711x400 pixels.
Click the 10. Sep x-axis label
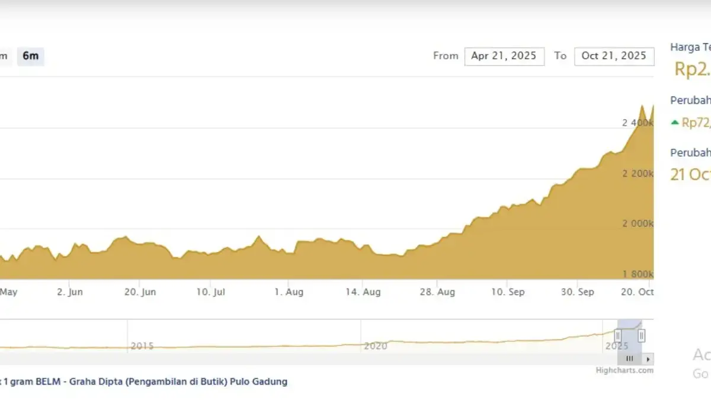(508, 292)
